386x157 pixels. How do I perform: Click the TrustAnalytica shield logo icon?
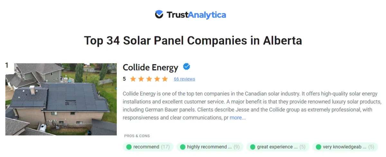point(159,14)
